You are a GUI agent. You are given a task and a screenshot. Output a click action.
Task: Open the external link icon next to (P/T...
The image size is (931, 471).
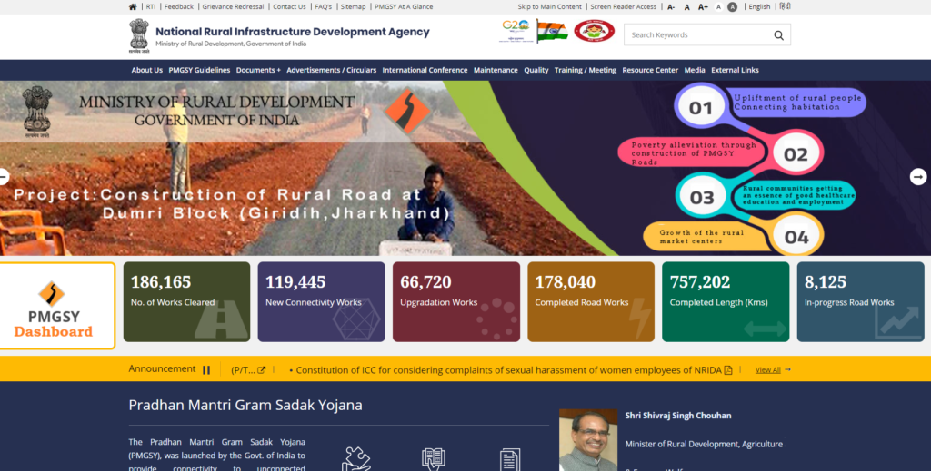tap(261, 370)
